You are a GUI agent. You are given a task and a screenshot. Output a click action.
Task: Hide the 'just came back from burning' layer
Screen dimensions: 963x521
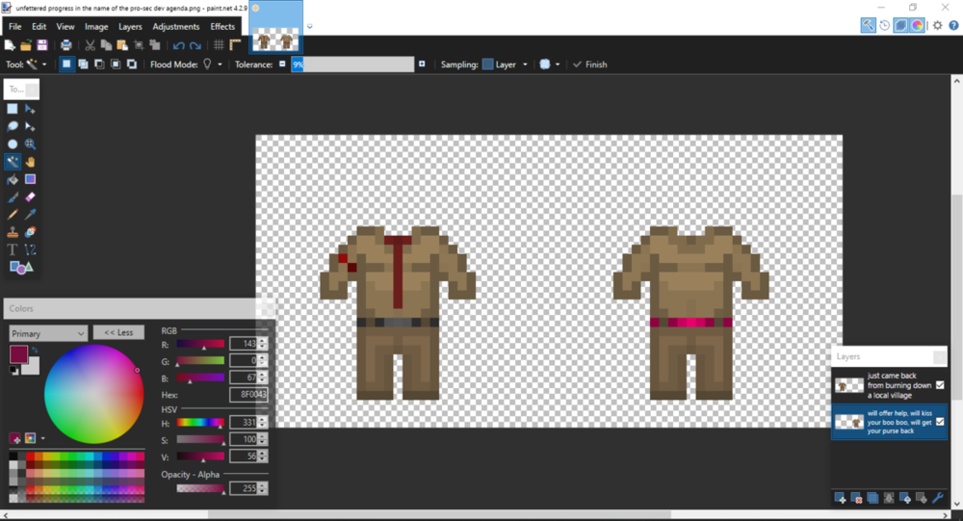click(940, 385)
